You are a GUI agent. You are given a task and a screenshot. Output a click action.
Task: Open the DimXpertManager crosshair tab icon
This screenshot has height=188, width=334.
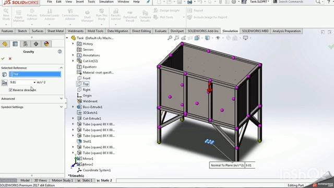click(x=36, y=44)
